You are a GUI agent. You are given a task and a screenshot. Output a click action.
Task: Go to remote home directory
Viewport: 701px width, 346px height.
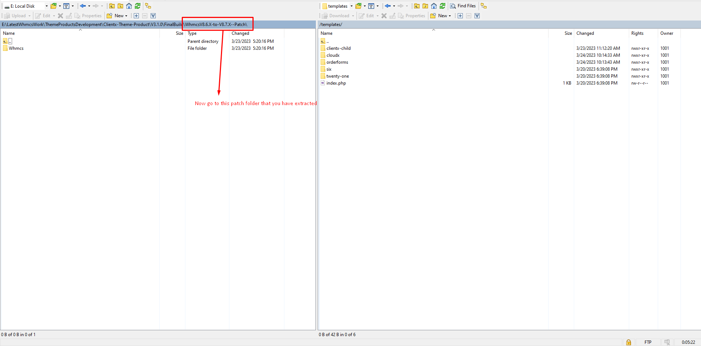[434, 6]
